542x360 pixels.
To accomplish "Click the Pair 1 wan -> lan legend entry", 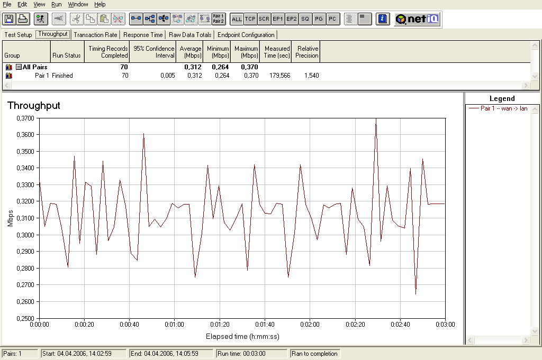I will (498, 108).
